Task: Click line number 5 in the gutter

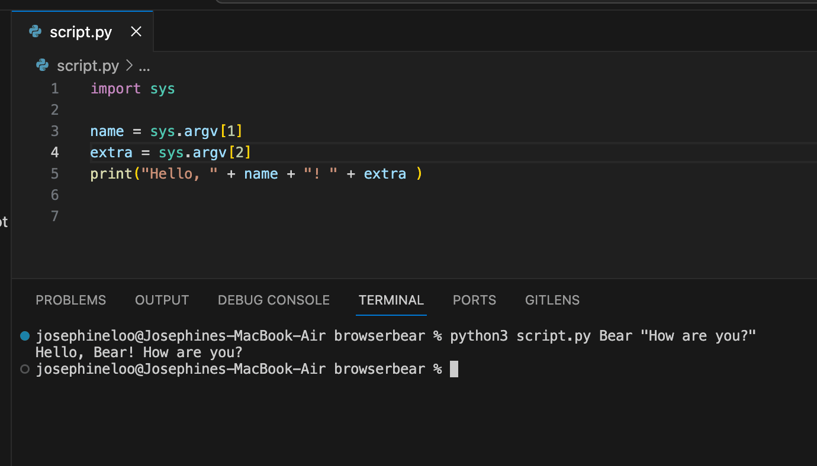Action: point(55,174)
